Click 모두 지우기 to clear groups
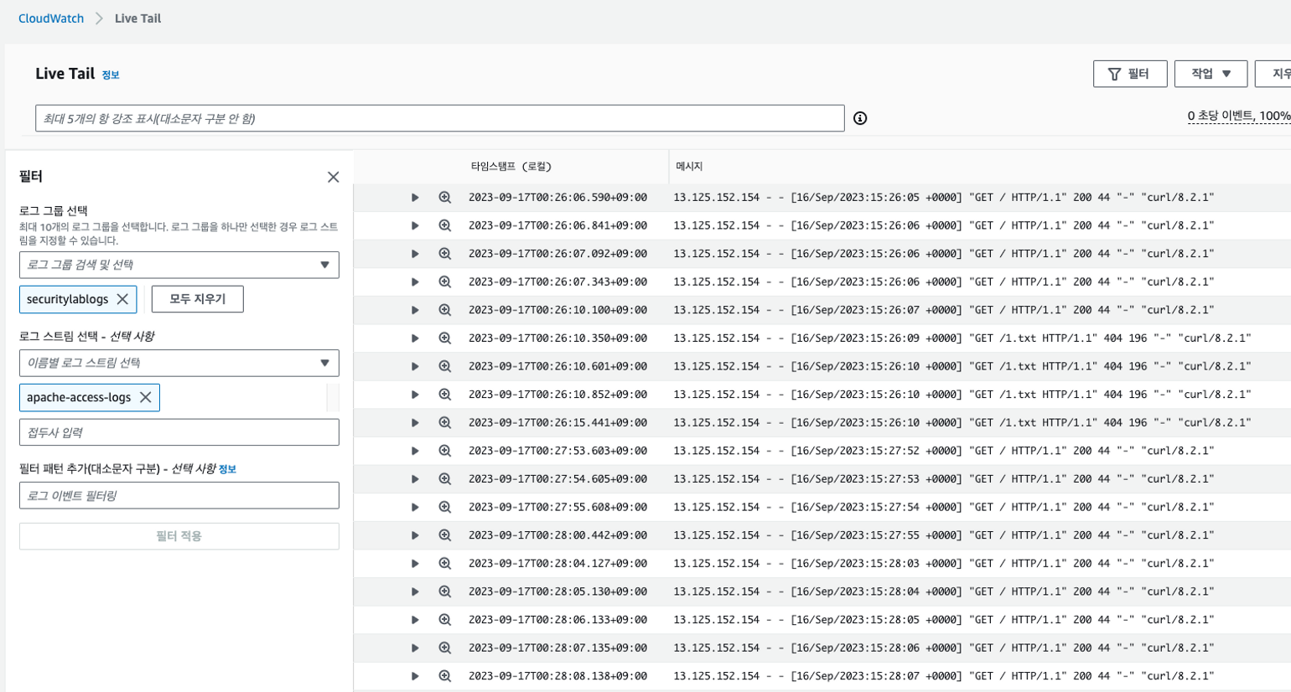This screenshot has height=692, width=1291. click(198, 299)
